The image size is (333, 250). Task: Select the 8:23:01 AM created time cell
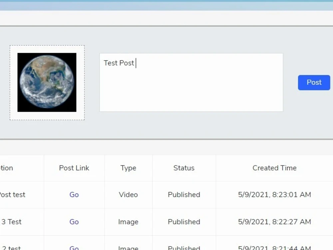(274, 195)
